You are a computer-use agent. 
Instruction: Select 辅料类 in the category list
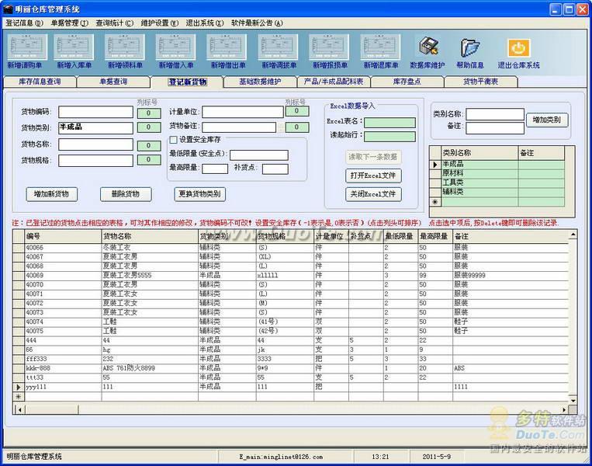click(x=479, y=192)
